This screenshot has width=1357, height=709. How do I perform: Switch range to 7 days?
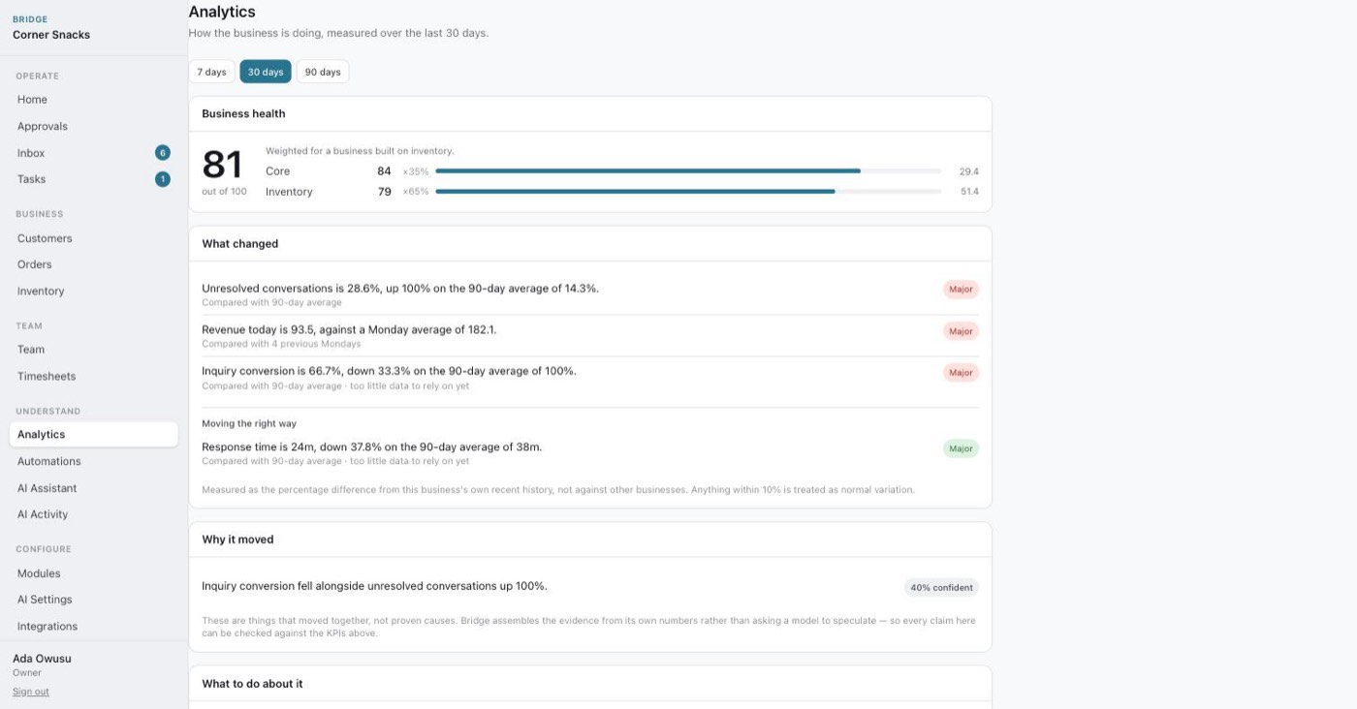pos(211,72)
